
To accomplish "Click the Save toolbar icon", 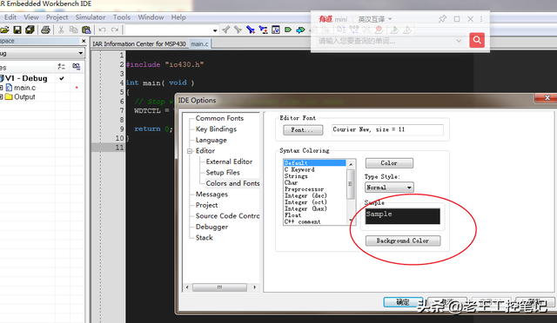I will [x=17, y=30].
